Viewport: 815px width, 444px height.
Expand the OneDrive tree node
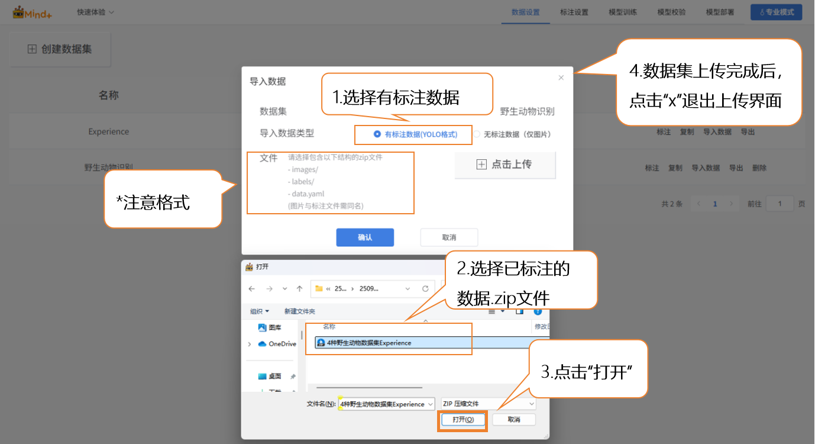coord(249,344)
